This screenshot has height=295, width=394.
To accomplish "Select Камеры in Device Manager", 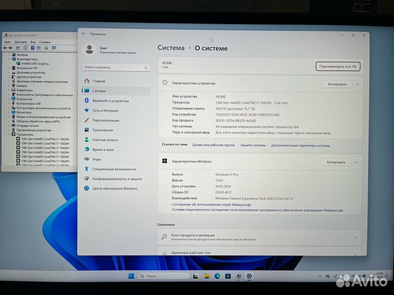I will click(21, 86).
